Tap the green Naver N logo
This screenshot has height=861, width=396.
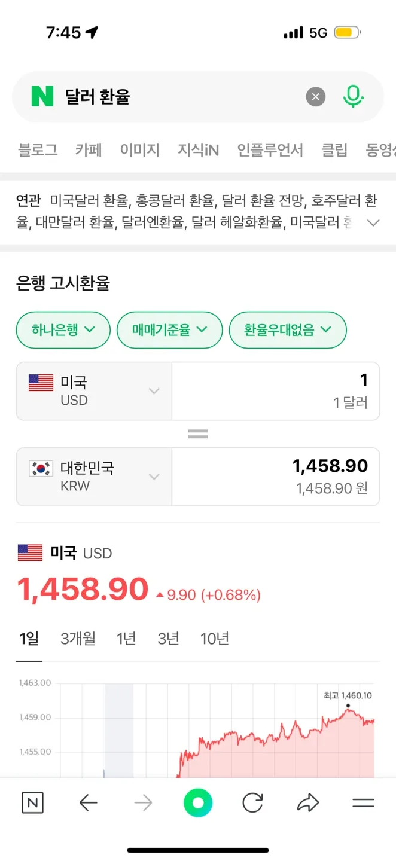(42, 96)
